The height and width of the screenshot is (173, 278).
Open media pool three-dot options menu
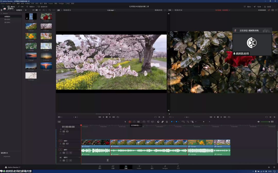[54, 10]
